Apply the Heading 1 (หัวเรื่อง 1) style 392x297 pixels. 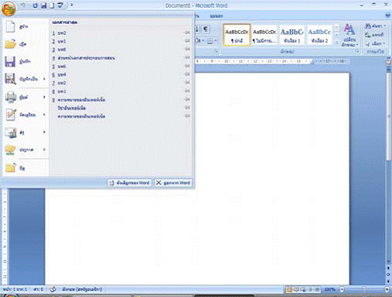tap(291, 35)
